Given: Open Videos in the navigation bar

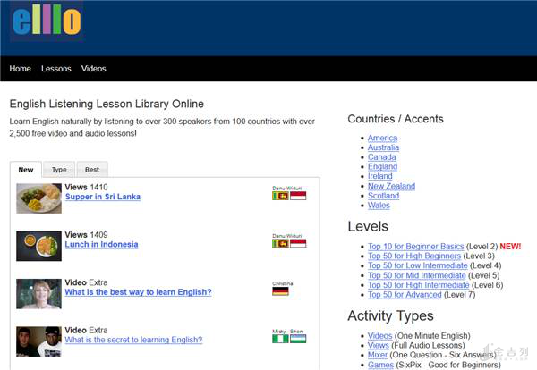Looking at the screenshot, I should pyautogui.click(x=93, y=69).
